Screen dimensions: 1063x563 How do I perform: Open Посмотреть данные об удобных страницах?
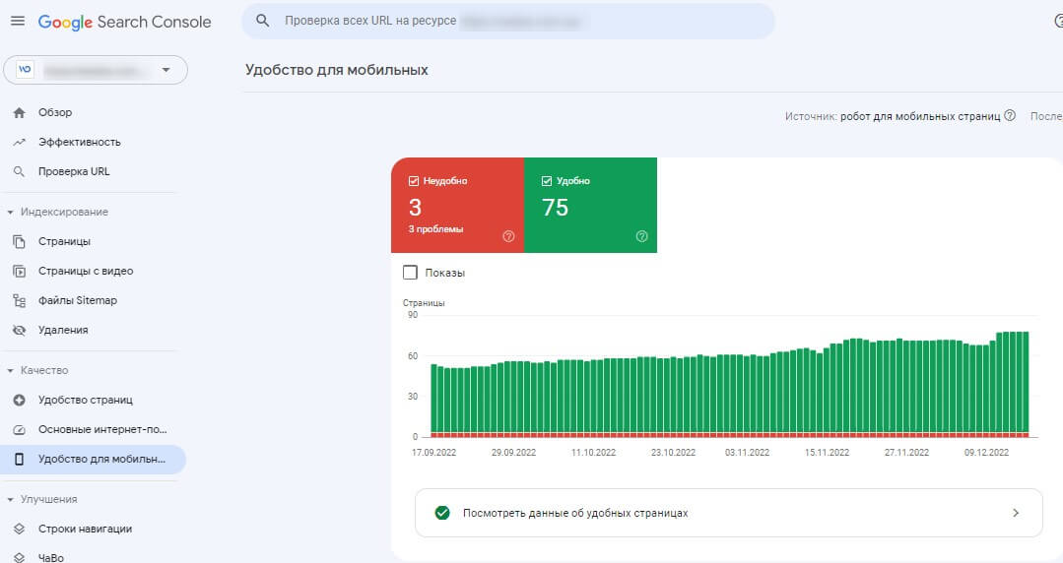pyautogui.click(x=729, y=513)
